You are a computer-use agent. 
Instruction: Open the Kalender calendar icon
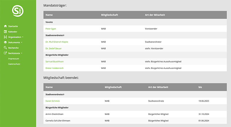(5, 32)
